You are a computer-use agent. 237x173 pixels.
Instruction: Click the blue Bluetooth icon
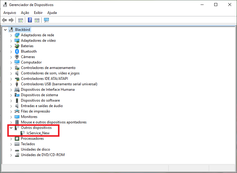(17, 51)
